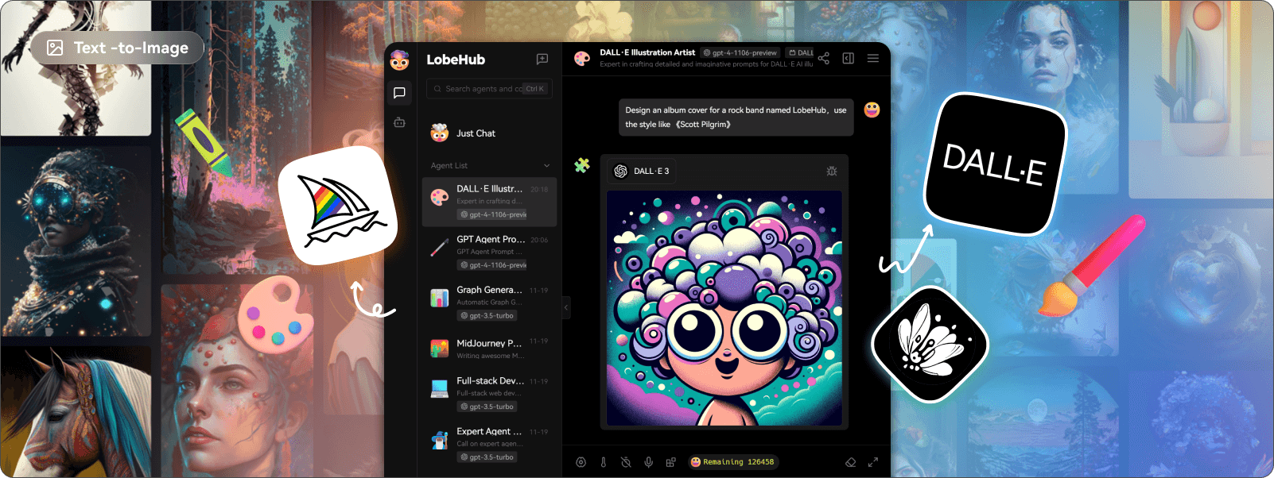Viewport: 1274px width, 478px height.
Task: Start voice input with the microphone icon
Action: pyautogui.click(x=648, y=462)
